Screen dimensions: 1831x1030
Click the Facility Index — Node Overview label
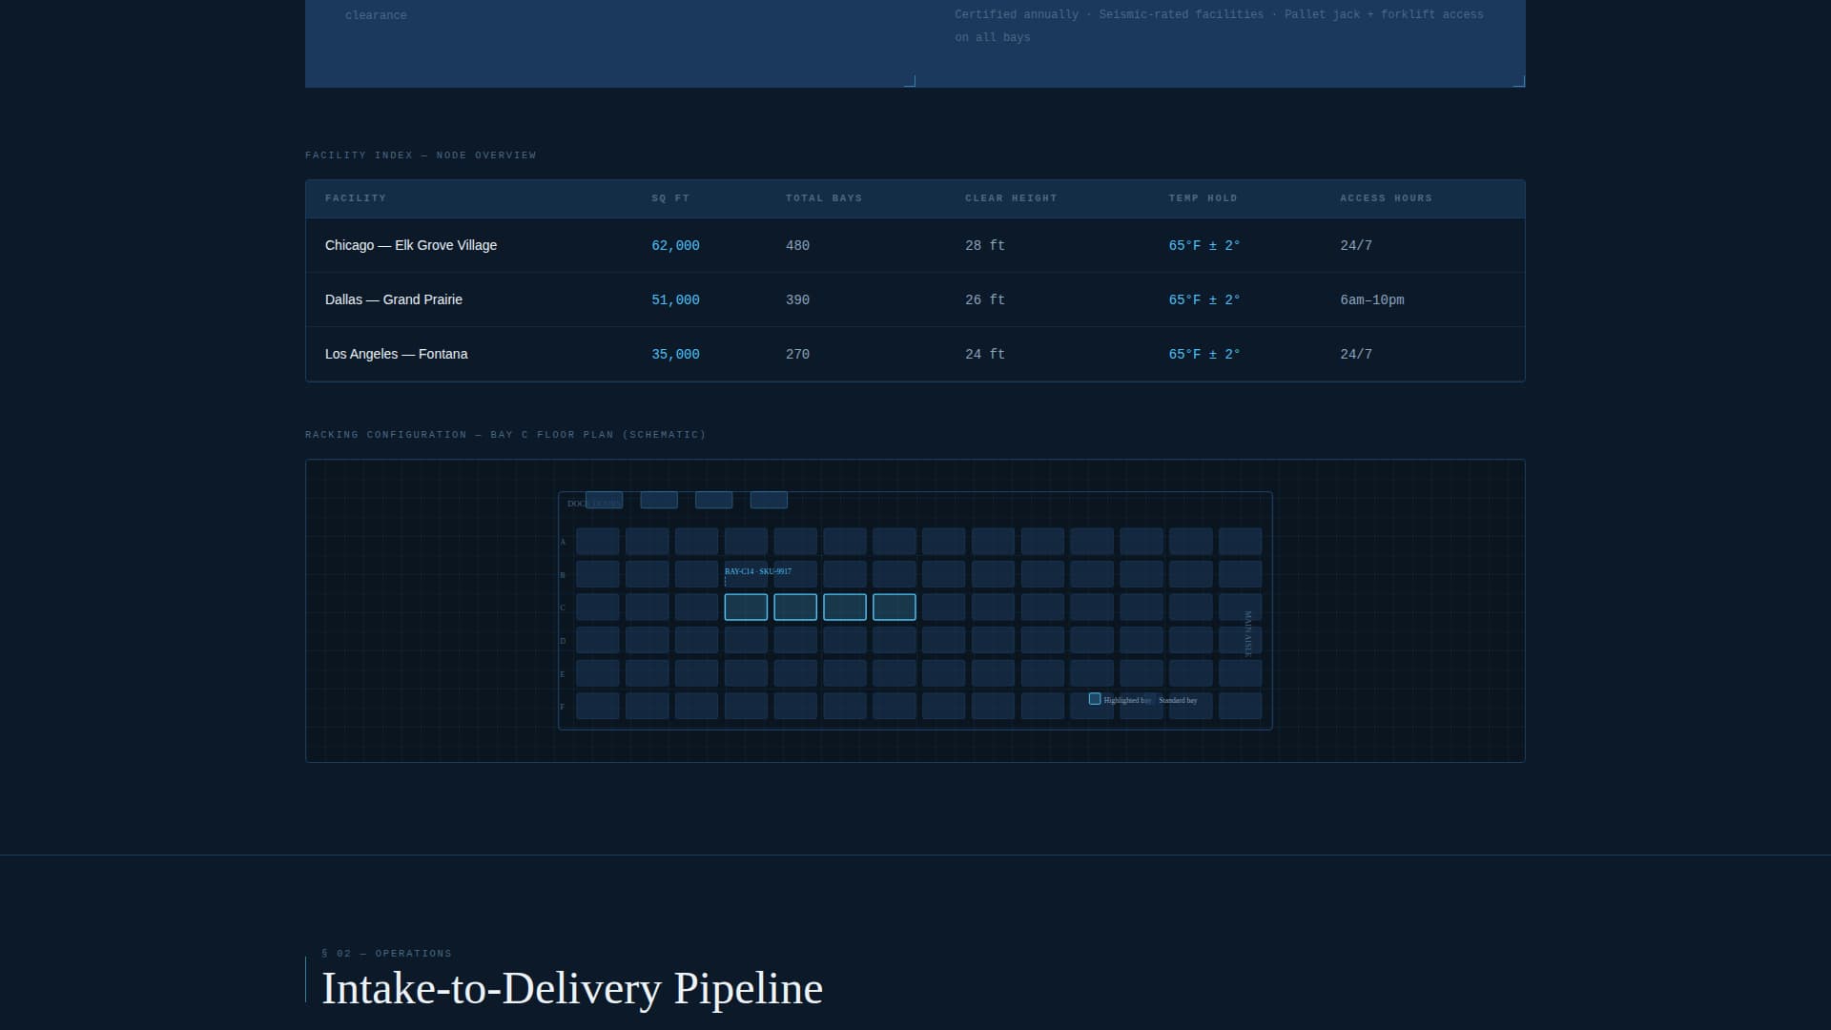[421, 155]
